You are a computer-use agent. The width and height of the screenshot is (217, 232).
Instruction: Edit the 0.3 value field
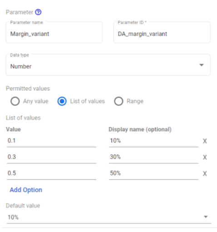coord(52,157)
